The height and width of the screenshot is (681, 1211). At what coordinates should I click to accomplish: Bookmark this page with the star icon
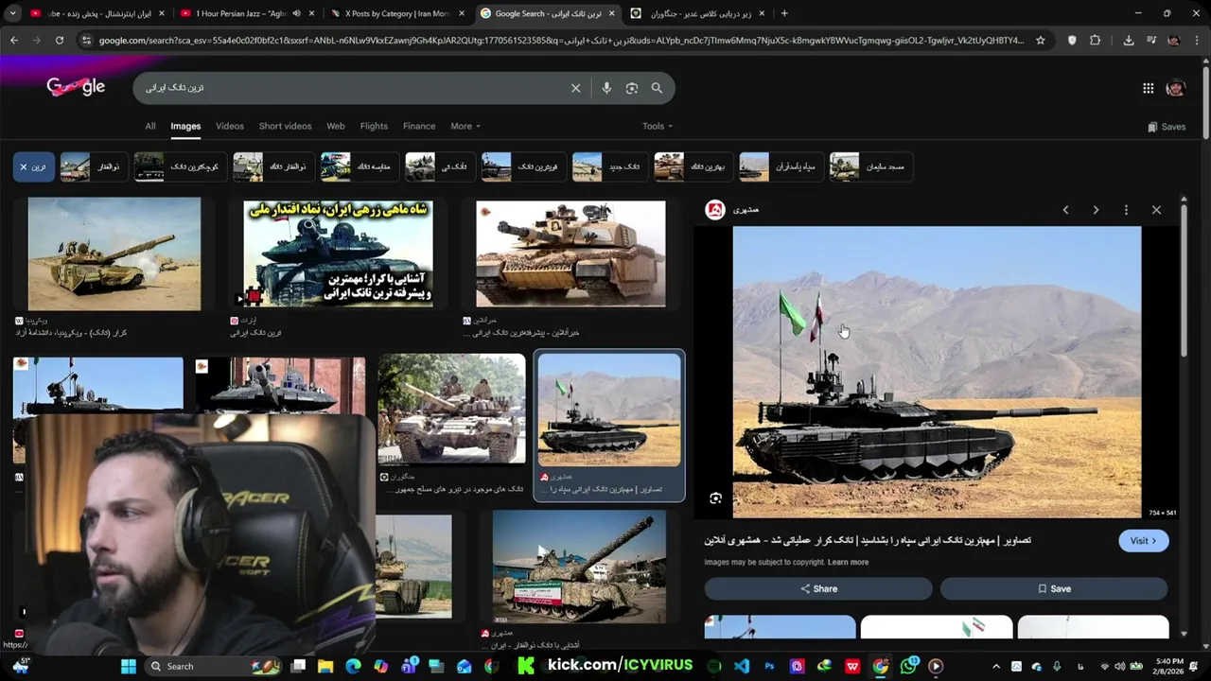1041,41
